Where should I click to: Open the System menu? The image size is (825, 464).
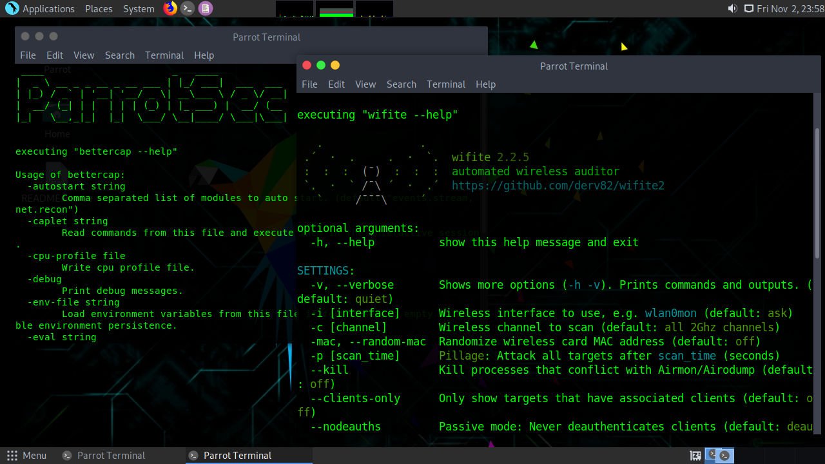tap(139, 8)
